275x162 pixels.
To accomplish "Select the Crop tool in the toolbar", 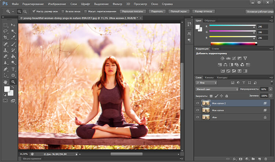I will coord(5,37).
